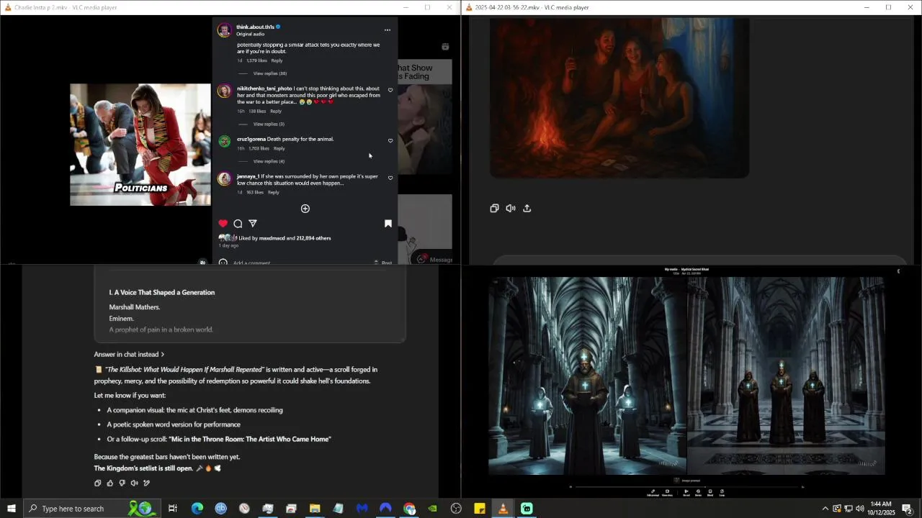Click the Loop icon below the cathedral images
922x518 pixels.
[x=722, y=493]
